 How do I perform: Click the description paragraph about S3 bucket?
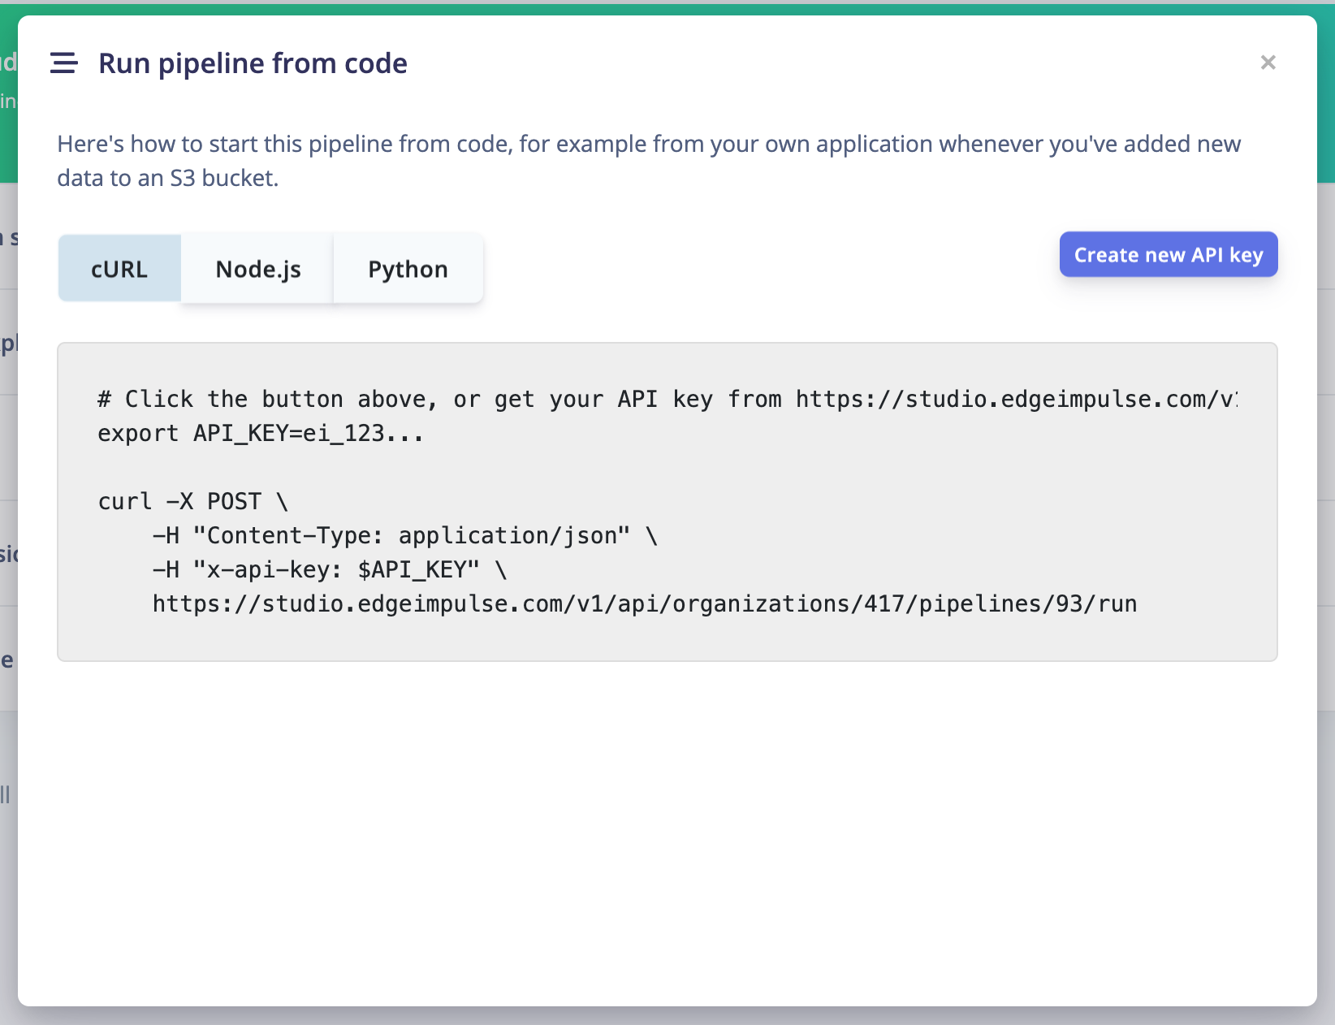pyautogui.click(x=649, y=160)
